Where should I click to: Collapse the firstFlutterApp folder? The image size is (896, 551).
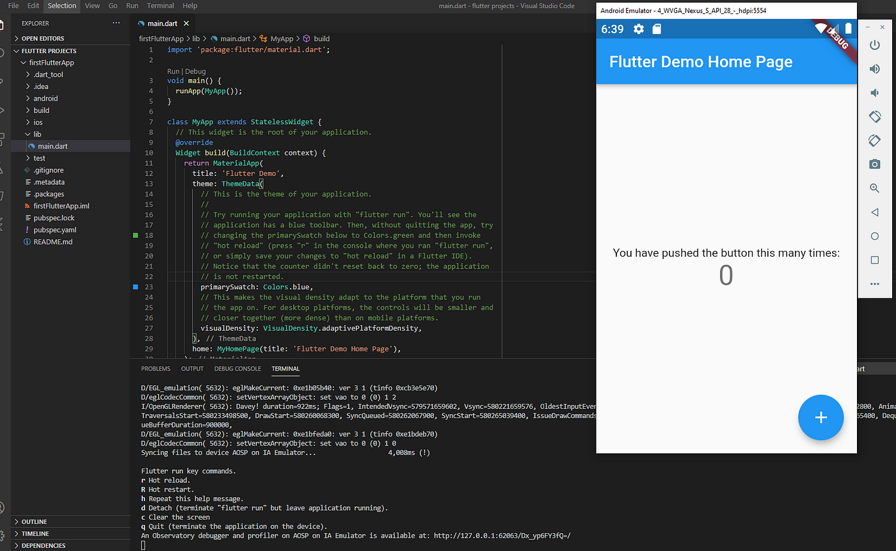(x=70, y=63)
